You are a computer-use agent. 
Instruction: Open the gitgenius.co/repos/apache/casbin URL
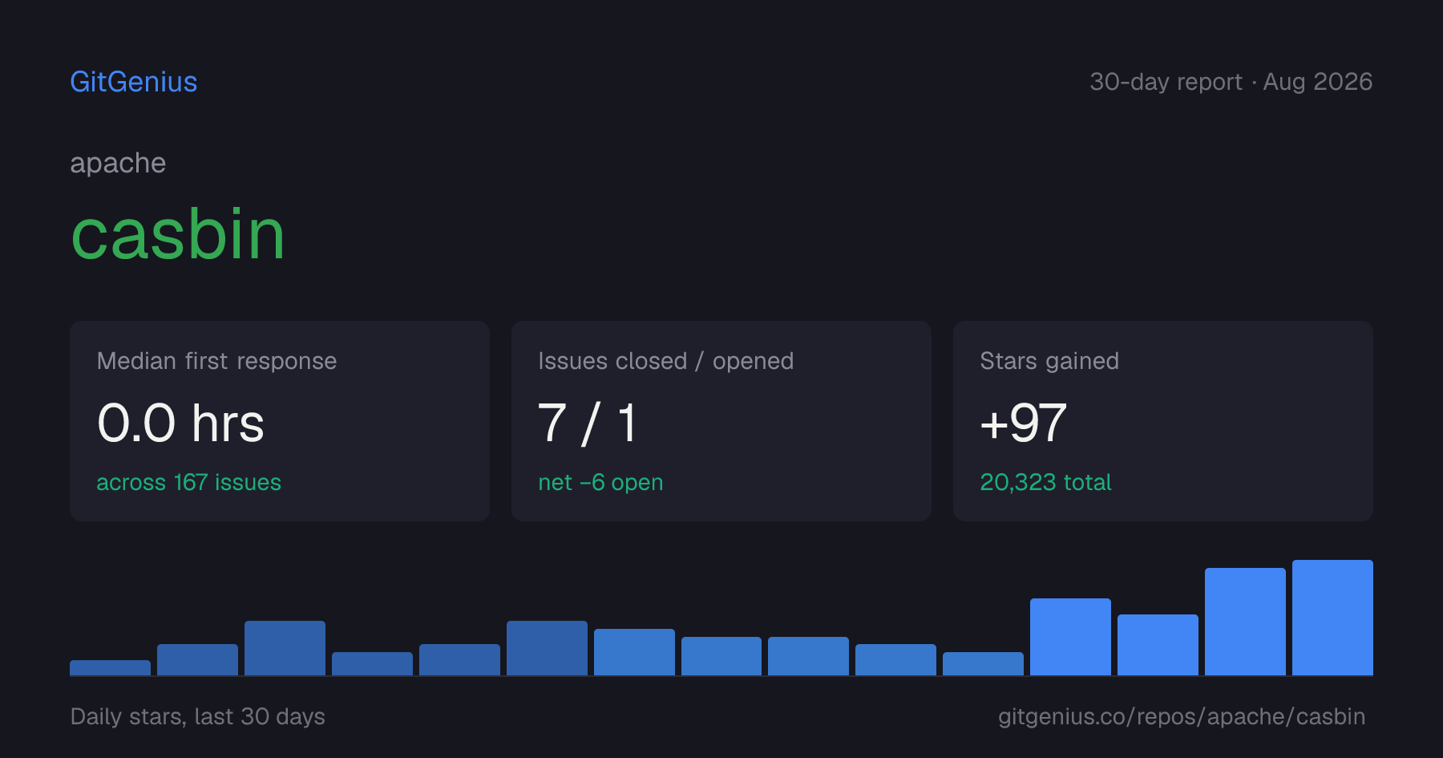click(1182, 716)
